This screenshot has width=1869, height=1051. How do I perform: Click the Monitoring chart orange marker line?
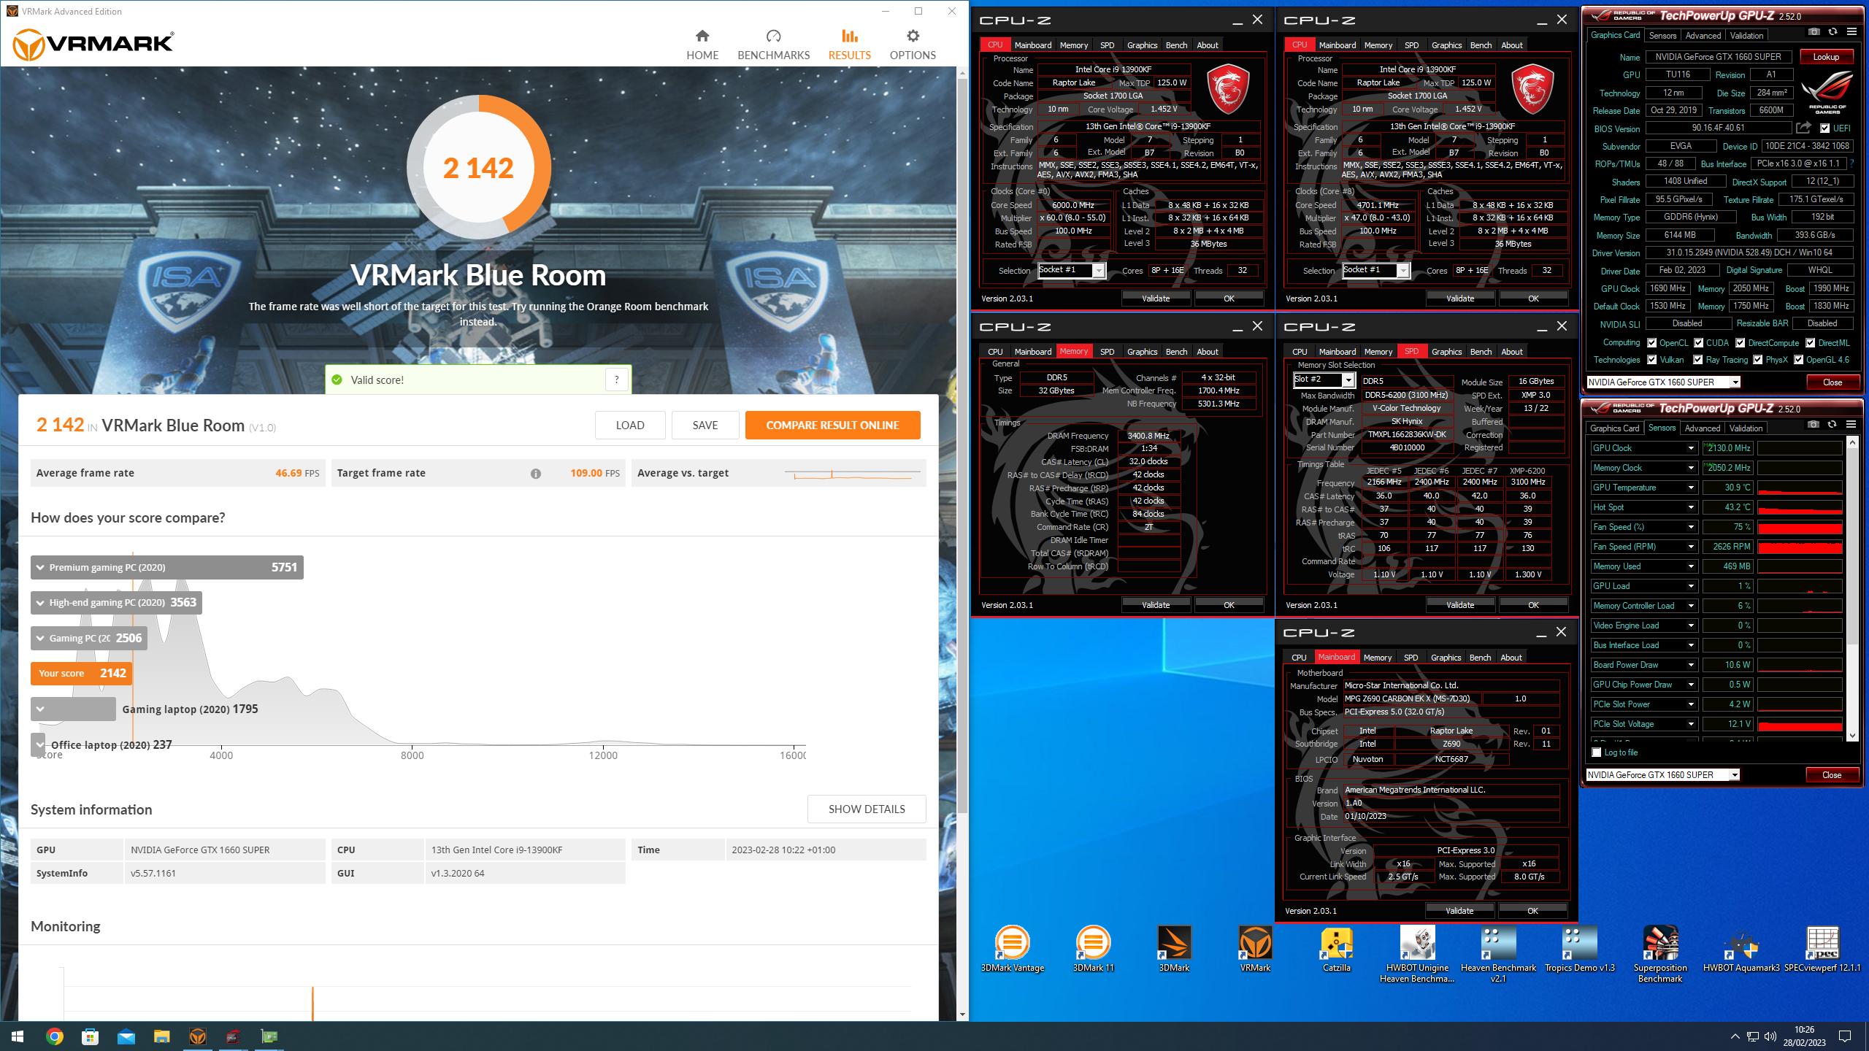point(312,1003)
